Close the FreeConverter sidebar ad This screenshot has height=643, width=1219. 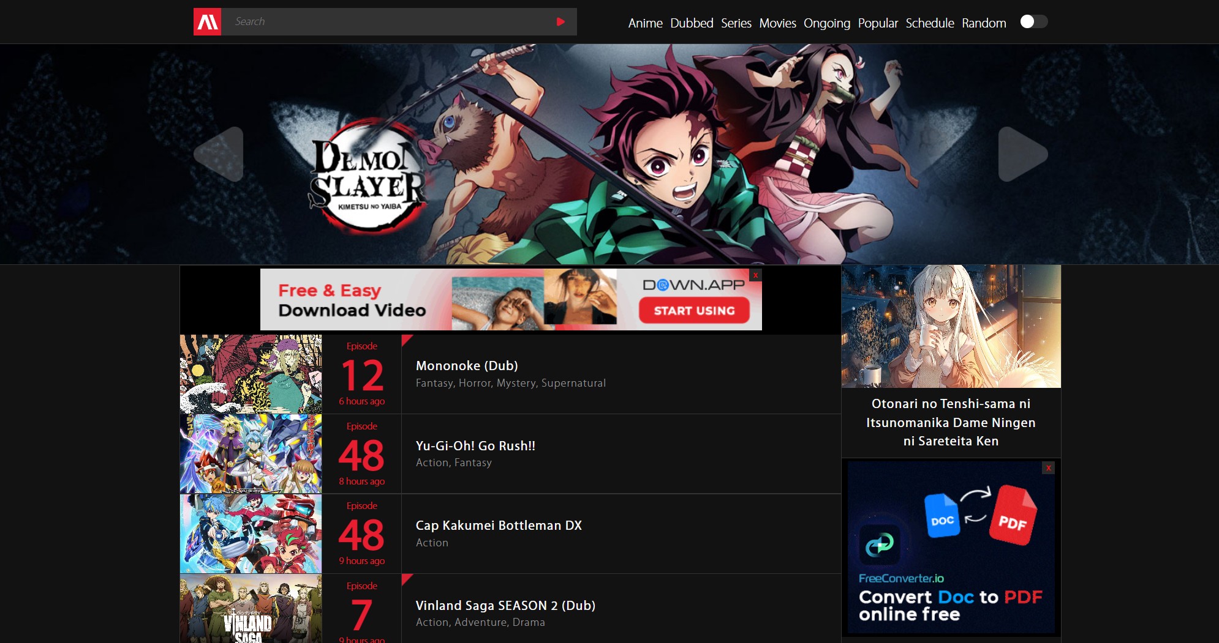pos(1049,468)
